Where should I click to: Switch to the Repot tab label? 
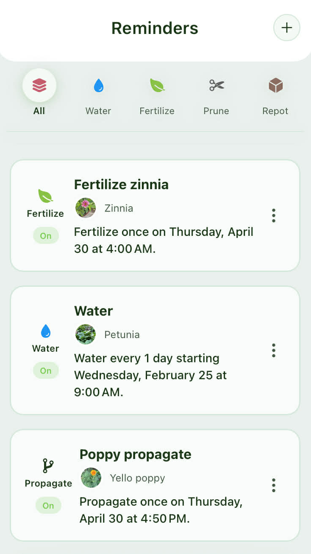(275, 111)
